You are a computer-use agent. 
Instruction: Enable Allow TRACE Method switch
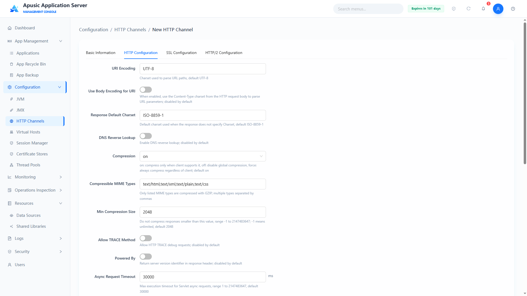(x=146, y=238)
